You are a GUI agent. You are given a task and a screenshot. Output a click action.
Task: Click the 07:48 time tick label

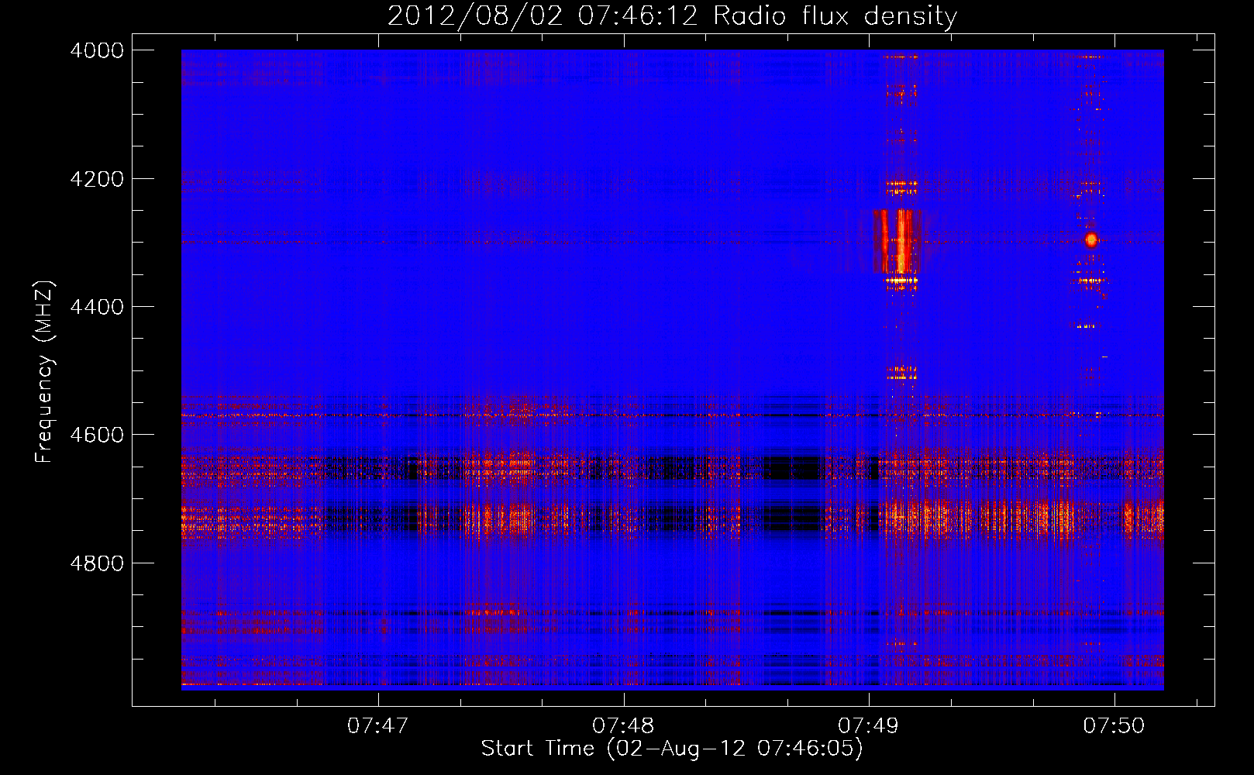623,725
